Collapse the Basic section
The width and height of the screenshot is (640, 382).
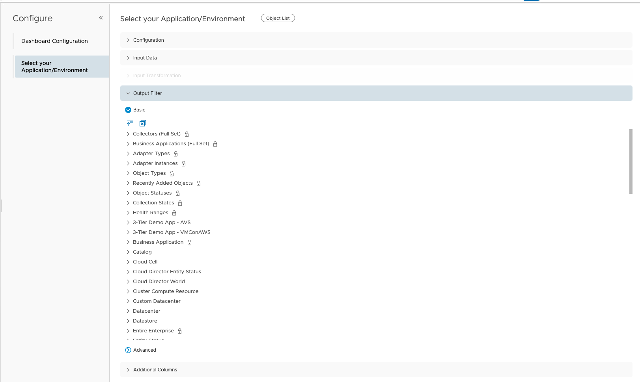[x=128, y=110]
